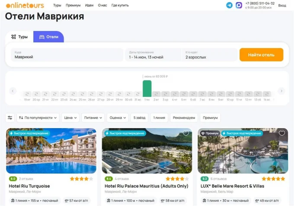Click the 1 линия 155 м beach chip
The width and height of the screenshot is (294, 206).
[x=35, y=200]
